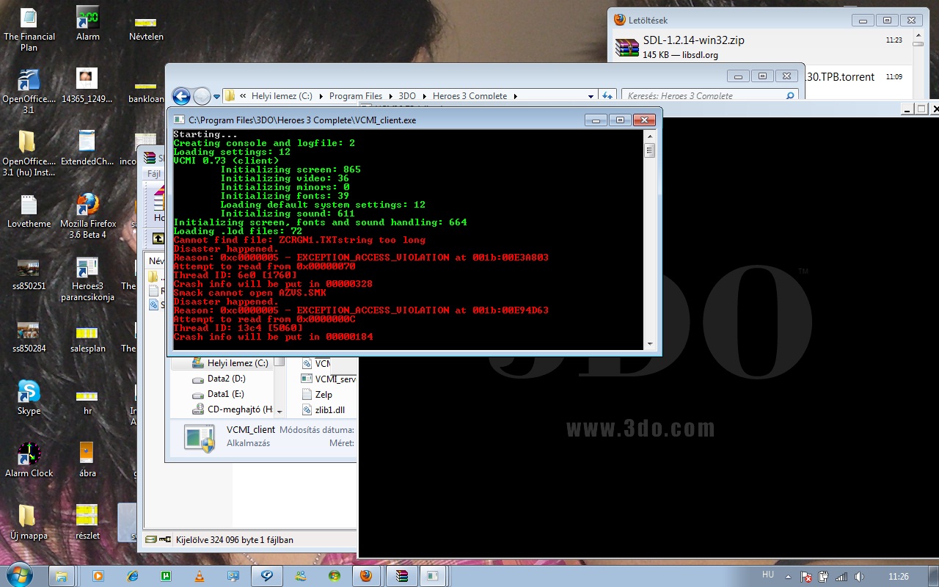
Task: Click Program Files breadcrumb in address bar
Action: coord(355,96)
